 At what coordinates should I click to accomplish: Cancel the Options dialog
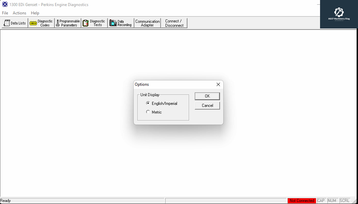(x=207, y=105)
